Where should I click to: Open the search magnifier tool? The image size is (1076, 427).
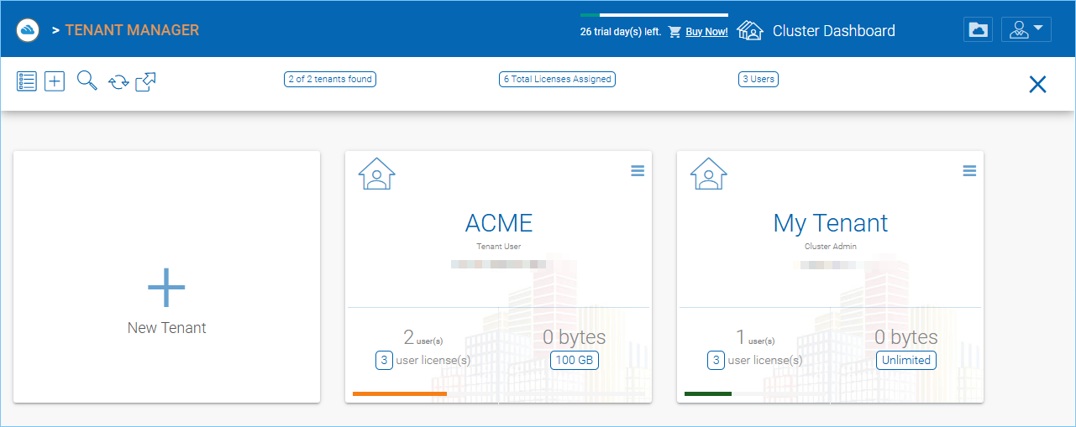pyautogui.click(x=87, y=81)
